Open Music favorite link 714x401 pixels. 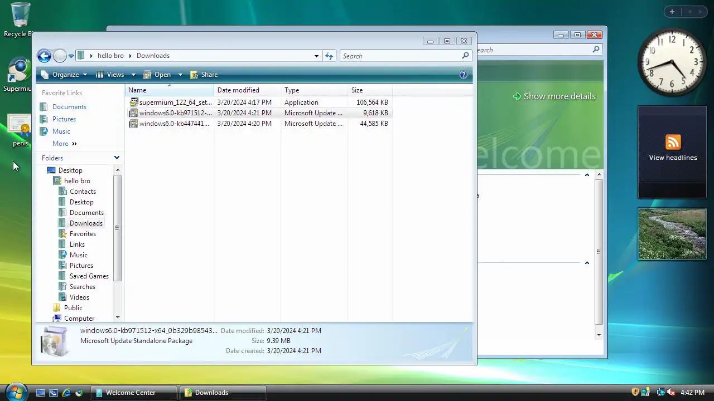61,131
